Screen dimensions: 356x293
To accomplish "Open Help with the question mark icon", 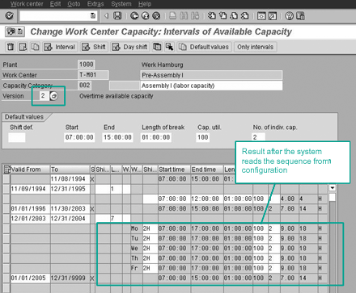I will [x=289, y=16].
